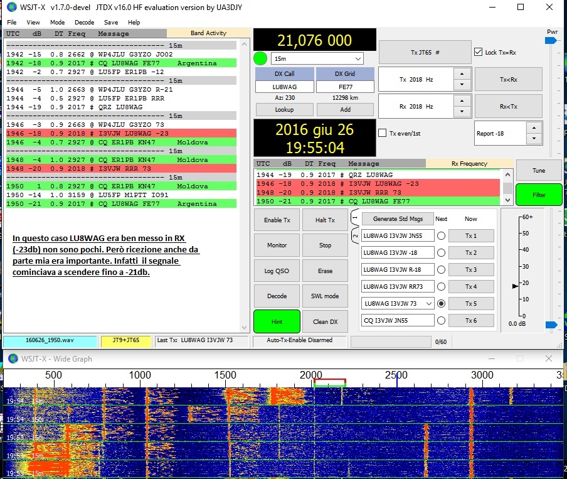Open the 15m band dropdown

[x=317, y=58]
